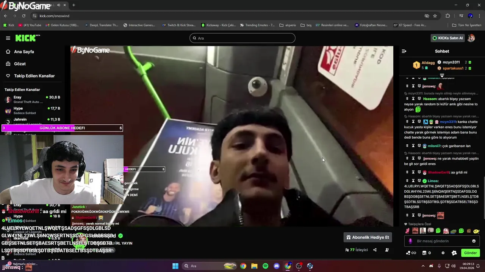Open the emoji picker in message box

(x=474, y=241)
